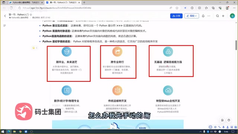The height and width of the screenshot is (134, 238).
Task: Open the Windows Start menu
Action: [x=3, y=131]
